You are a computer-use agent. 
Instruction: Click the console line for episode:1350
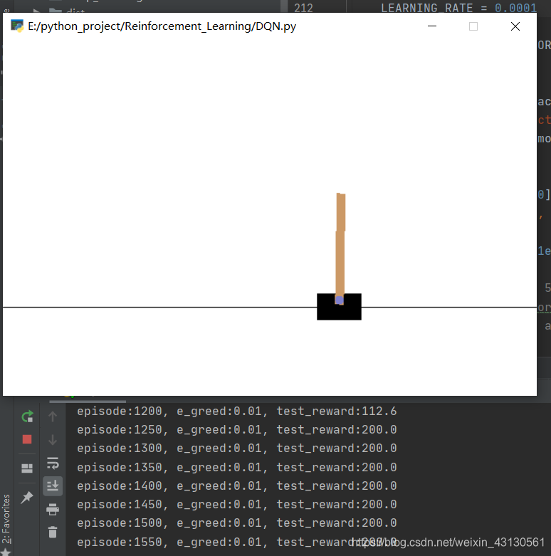[237, 467]
